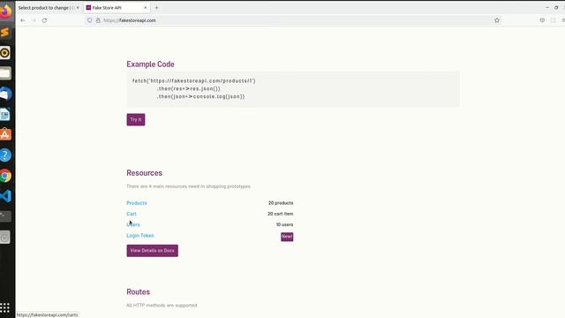The height and width of the screenshot is (318, 565).
Task: Minimize the Firefox window
Action: click(x=547, y=8)
